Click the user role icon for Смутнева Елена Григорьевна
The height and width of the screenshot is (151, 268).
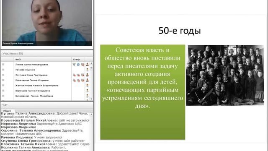(88, 75)
